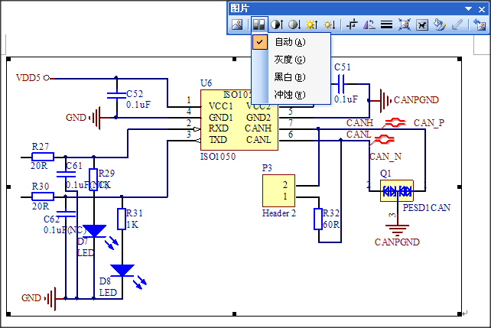The height and width of the screenshot is (328, 491).
Task: Select the Crop tool
Action: 353,24
